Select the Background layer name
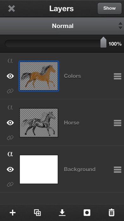Viewport: 124px width, 221px height. [80, 169]
